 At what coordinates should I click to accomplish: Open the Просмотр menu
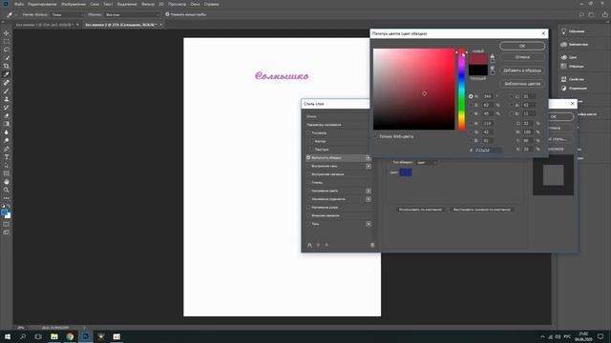177,4
